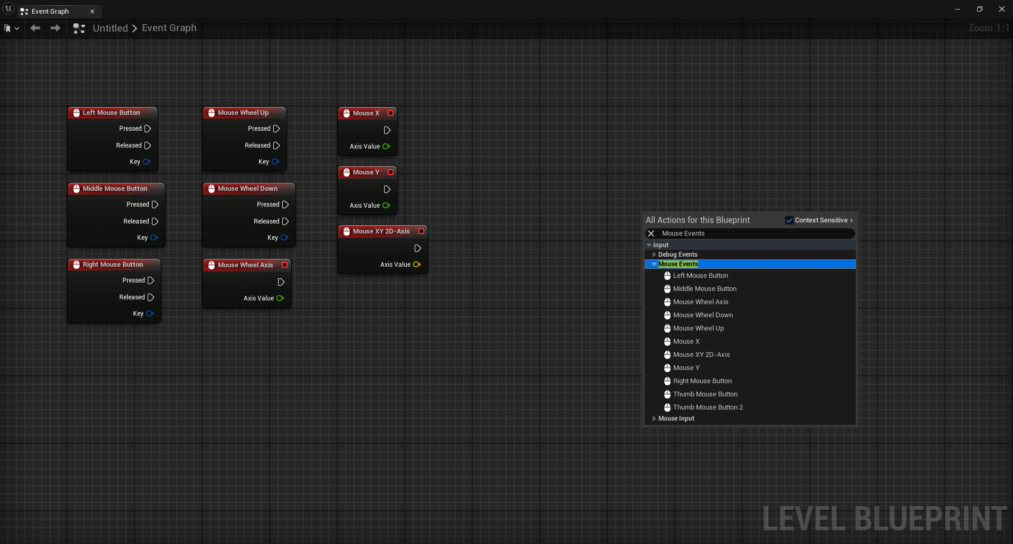Screen dimensions: 1013x544
Task: Click the forward navigation arrow in the toolbar
Action: [x=55, y=28]
